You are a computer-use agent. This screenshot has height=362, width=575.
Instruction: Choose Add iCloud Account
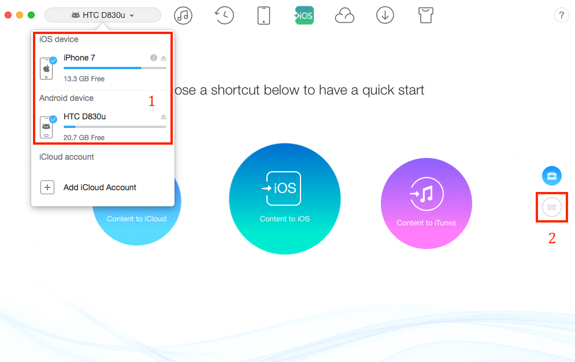point(100,187)
